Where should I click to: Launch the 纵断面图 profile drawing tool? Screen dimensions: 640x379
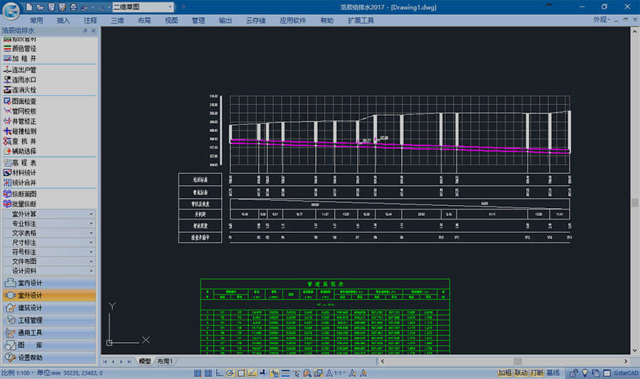[24, 194]
